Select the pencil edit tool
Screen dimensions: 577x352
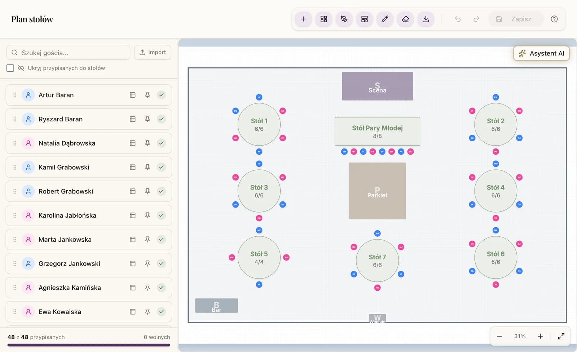tap(385, 19)
